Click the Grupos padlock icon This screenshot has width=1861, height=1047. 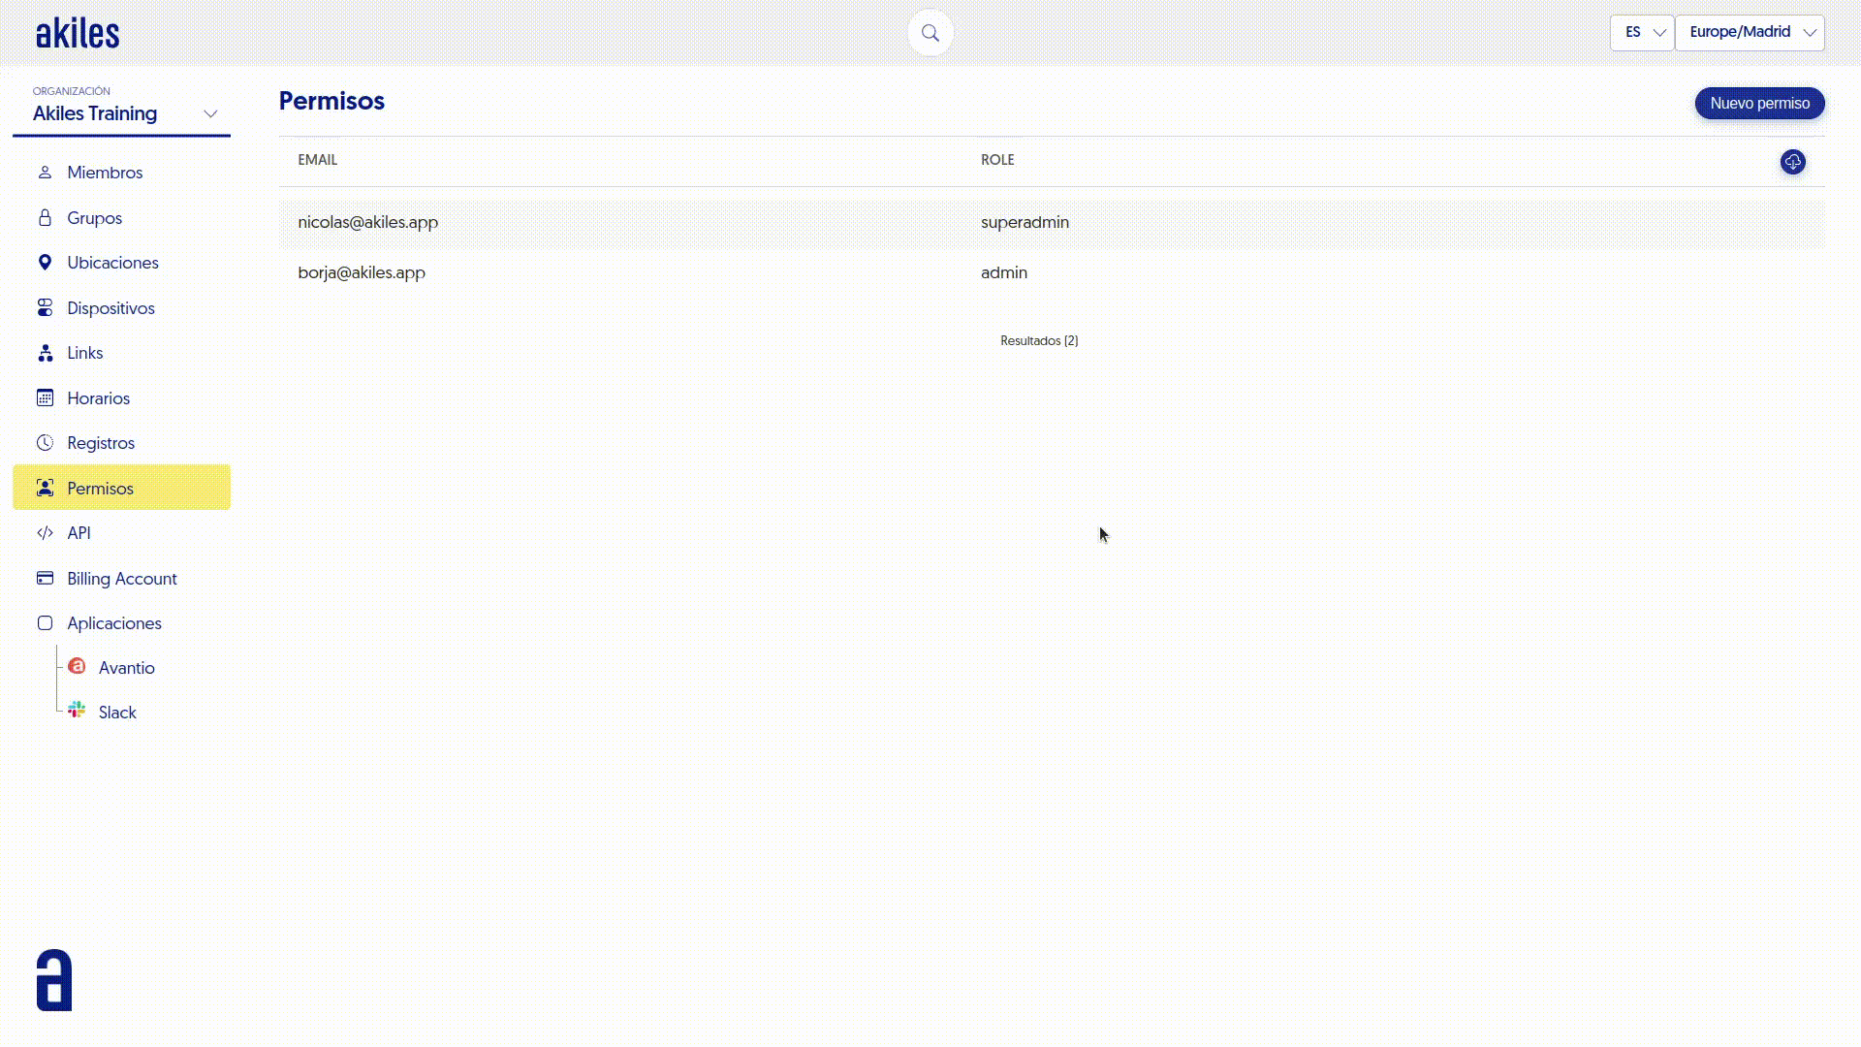pyautogui.click(x=45, y=218)
